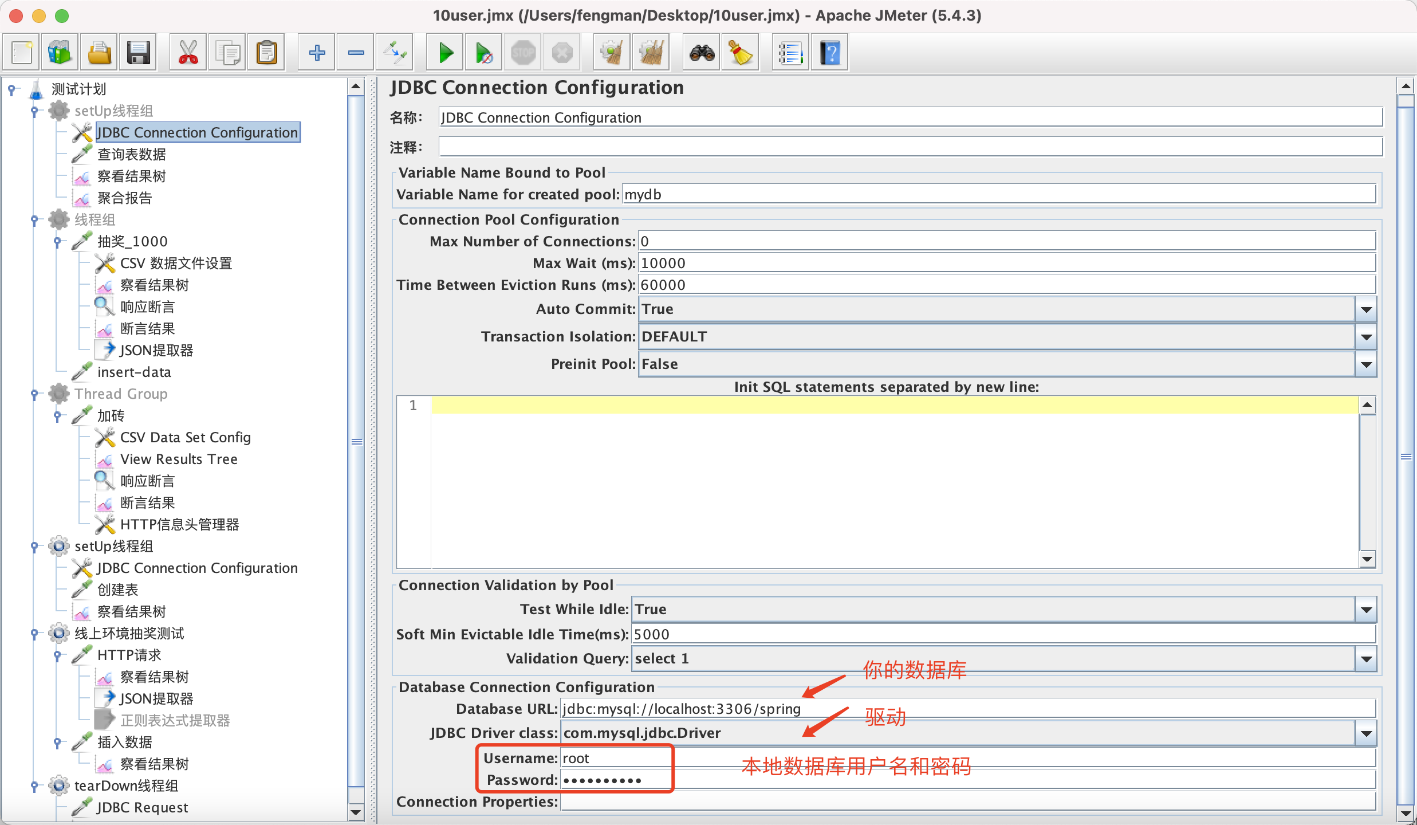1417x825 pixels.
Task: Click the Shutdown test icon
Action: pyautogui.click(x=562, y=53)
